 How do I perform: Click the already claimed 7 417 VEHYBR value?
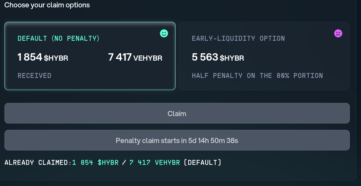click(155, 162)
